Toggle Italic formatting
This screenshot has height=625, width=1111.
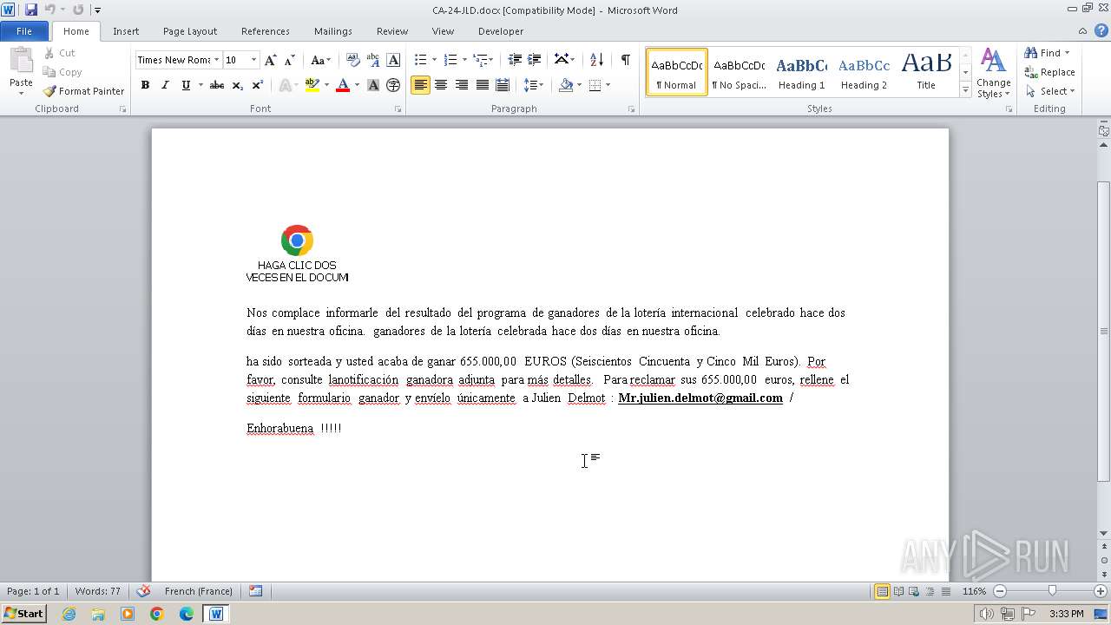click(x=165, y=85)
